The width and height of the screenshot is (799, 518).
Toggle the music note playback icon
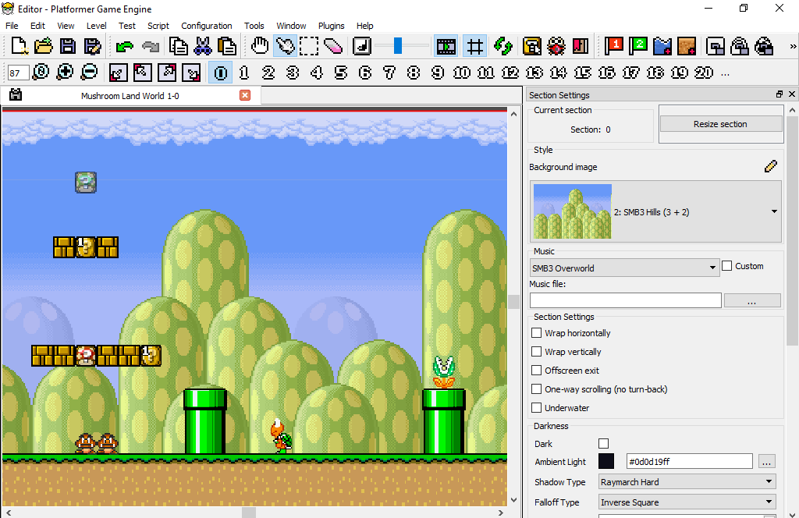[362, 46]
